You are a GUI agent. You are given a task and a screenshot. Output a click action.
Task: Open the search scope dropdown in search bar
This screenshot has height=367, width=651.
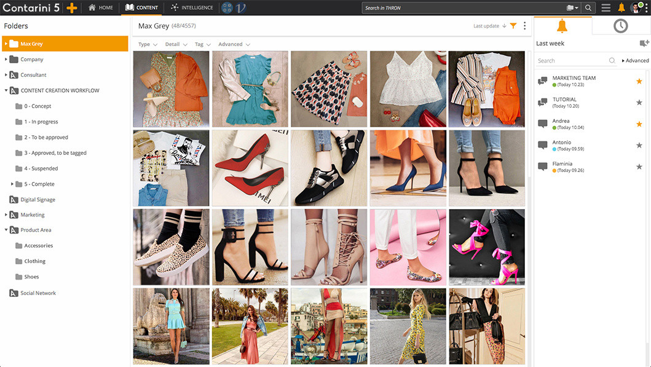coord(572,8)
